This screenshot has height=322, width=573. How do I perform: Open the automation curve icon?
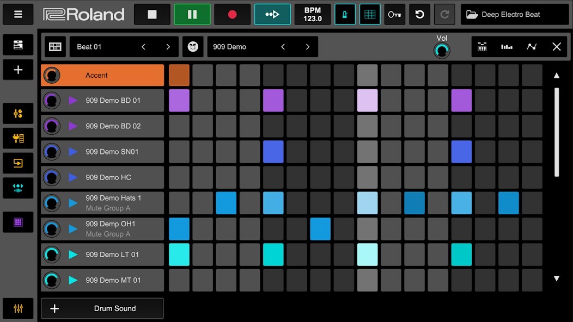point(532,47)
